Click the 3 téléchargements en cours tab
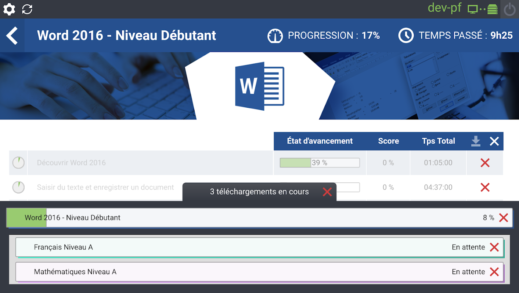The height and width of the screenshot is (293, 519). click(x=259, y=192)
